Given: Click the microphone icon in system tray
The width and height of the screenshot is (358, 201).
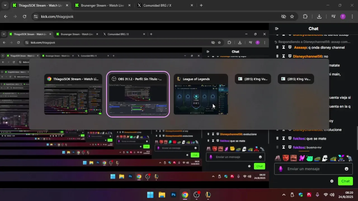Looking at the screenshot, I should tap(317, 195).
